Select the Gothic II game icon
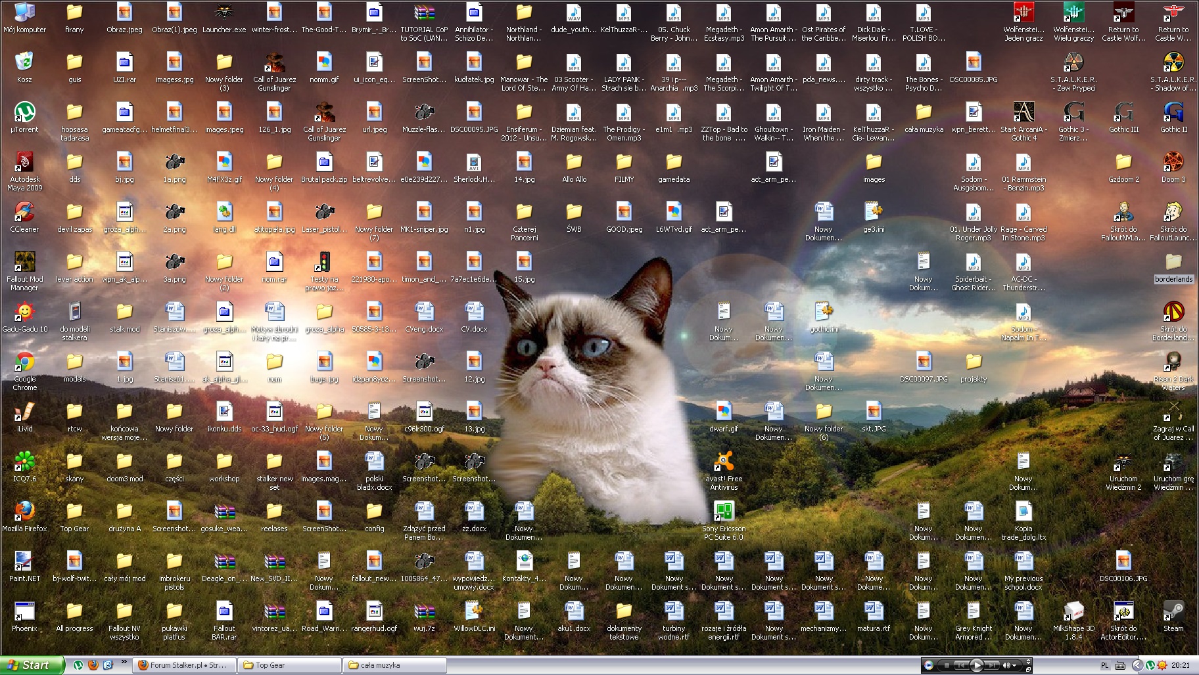The height and width of the screenshot is (675, 1199). pyautogui.click(x=1173, y=118)
